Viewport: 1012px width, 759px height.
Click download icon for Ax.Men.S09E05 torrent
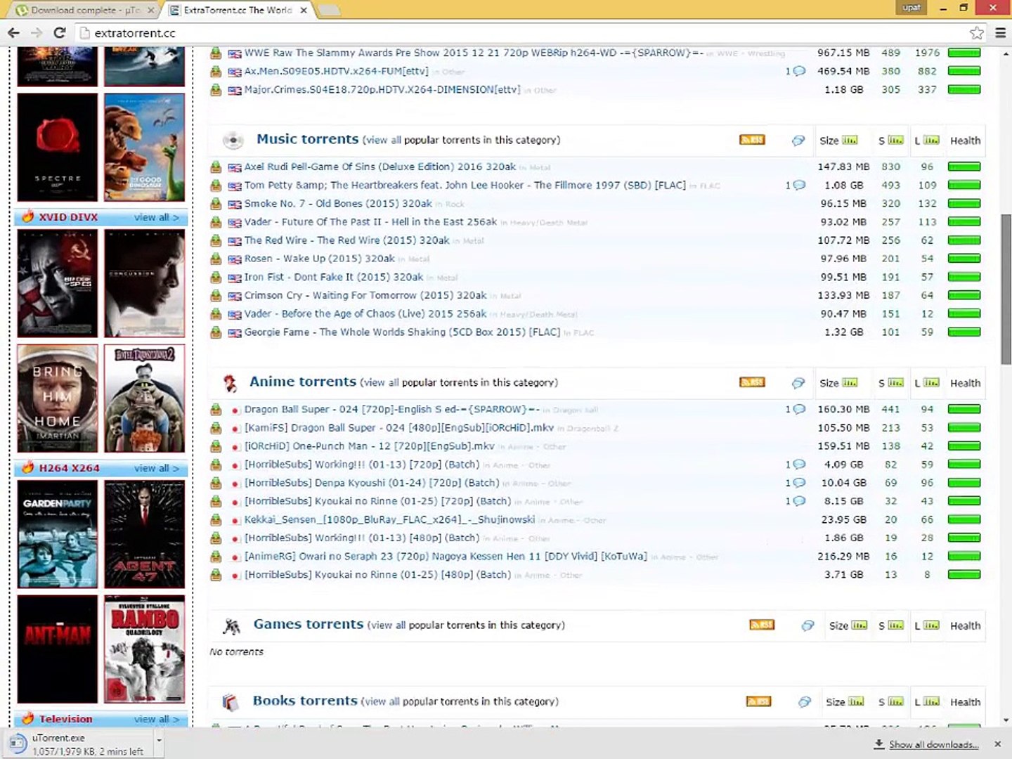point(216,72)
